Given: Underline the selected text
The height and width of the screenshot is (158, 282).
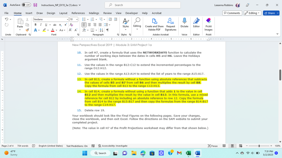Looking at the screenshot, I should coord(46,25).
